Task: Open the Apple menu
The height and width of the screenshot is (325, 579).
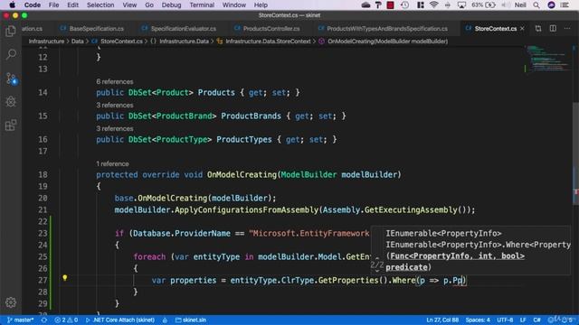Action: click(12, 5)
